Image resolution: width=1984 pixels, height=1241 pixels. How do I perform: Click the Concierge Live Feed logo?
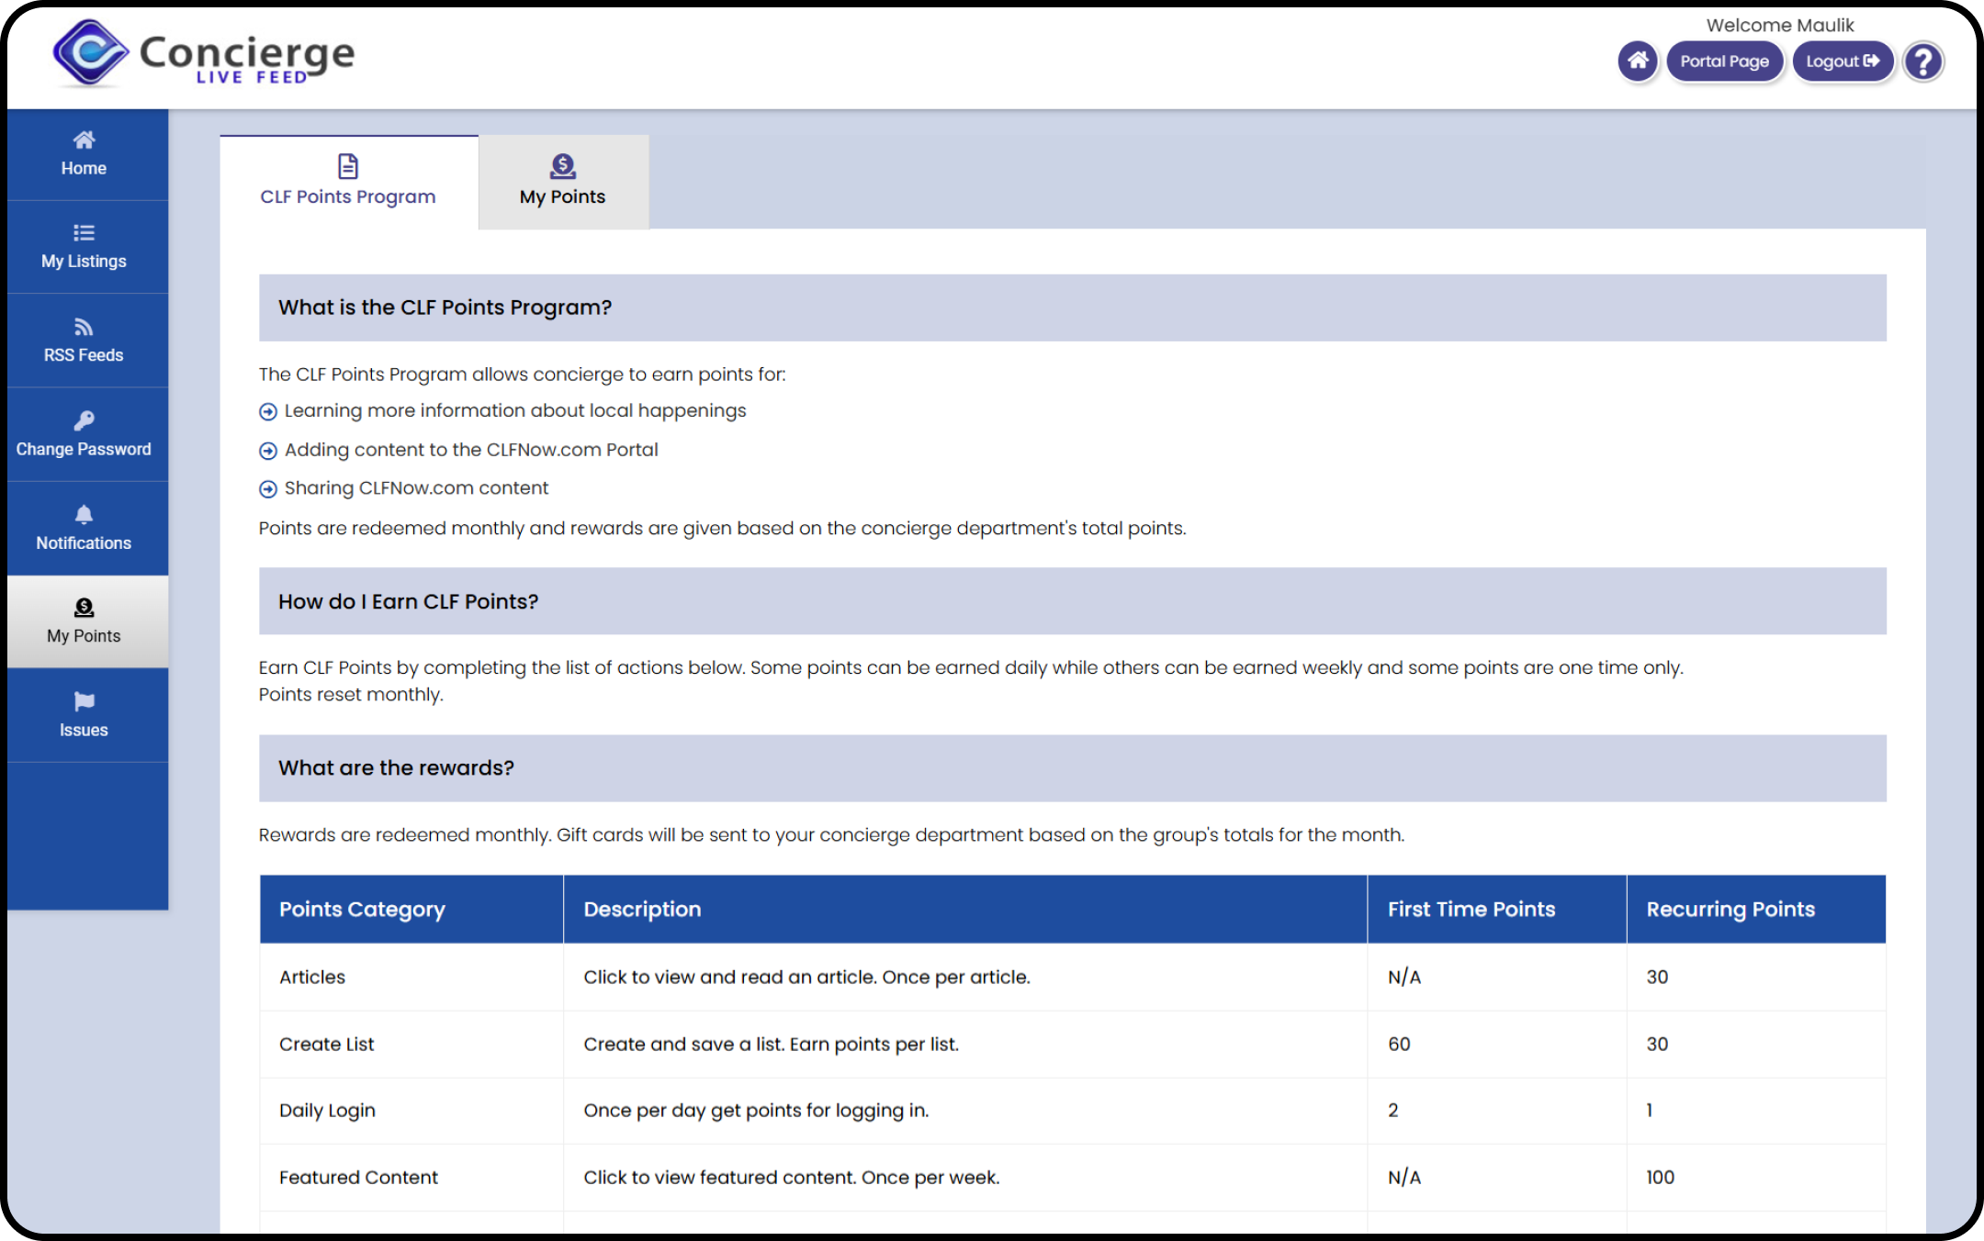(x=204, y=53)
